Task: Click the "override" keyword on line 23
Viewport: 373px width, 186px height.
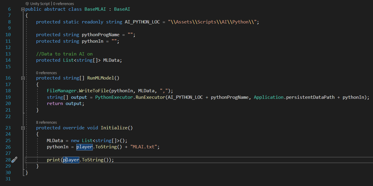Action: point(74,128)
